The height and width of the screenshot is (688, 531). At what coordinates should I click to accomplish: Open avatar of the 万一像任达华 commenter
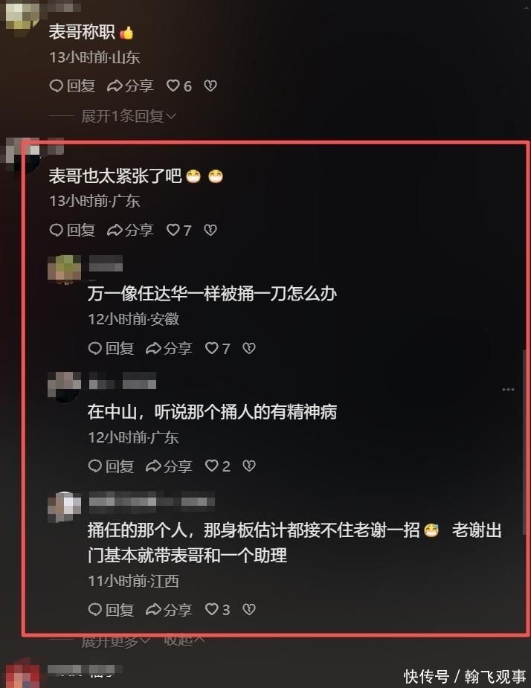click(x=65, y=269)
